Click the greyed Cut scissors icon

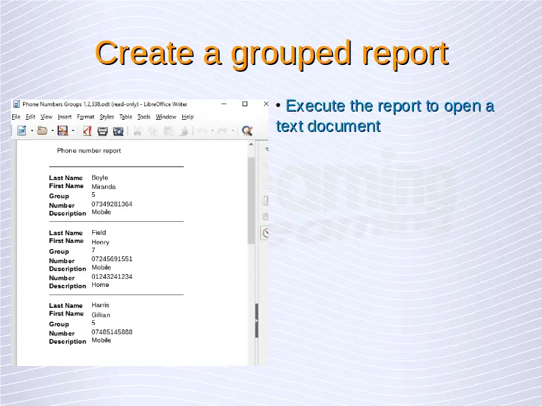[138, 131]
